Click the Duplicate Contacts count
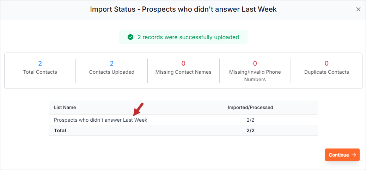Screen dimensions: 366x170 327,63
